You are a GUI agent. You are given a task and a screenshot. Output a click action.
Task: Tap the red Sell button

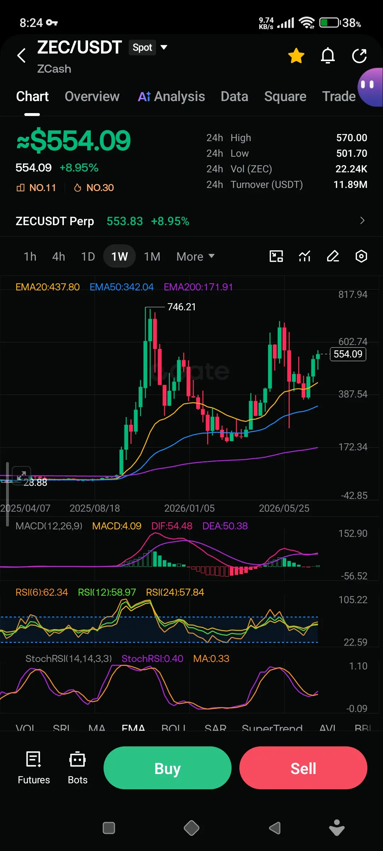click(x=303, y=768)
